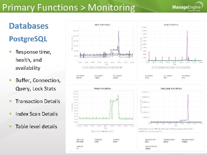Click the Query Statistics chart title

pyautogui.click(x=171, y=25)
